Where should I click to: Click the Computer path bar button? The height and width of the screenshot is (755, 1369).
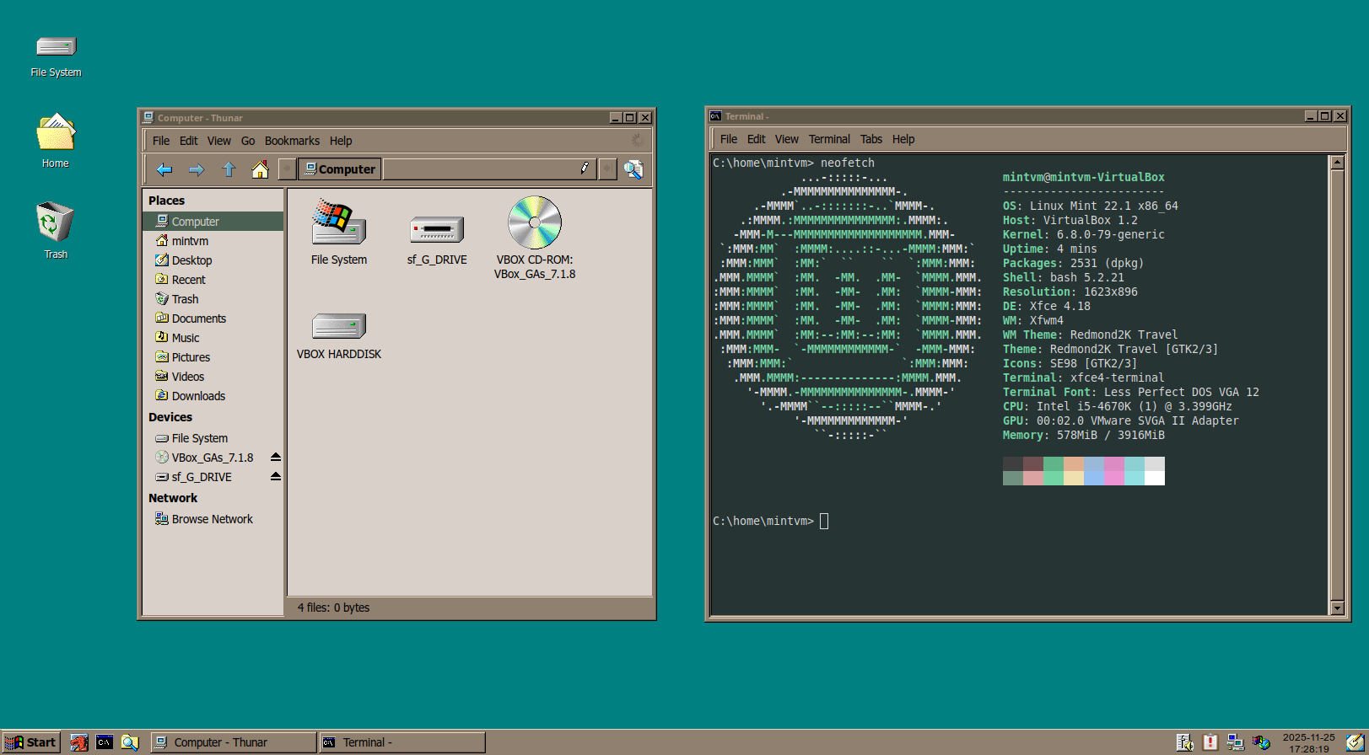[x=339, y=169]
